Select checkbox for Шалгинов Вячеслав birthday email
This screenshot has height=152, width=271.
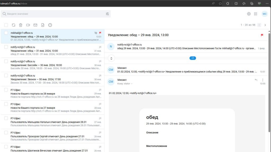(6, 147)
